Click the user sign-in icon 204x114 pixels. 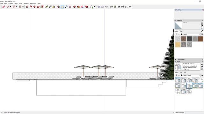(x=91, y=7)
